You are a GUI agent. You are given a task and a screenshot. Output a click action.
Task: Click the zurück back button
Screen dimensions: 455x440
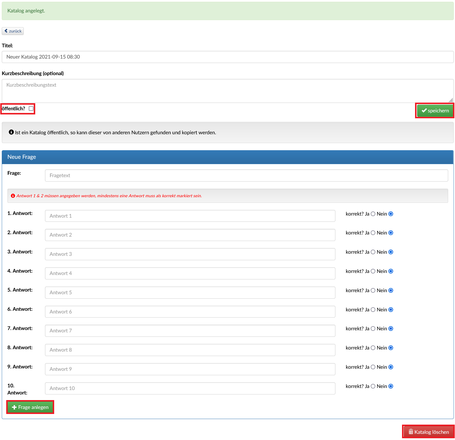point(13,31)
